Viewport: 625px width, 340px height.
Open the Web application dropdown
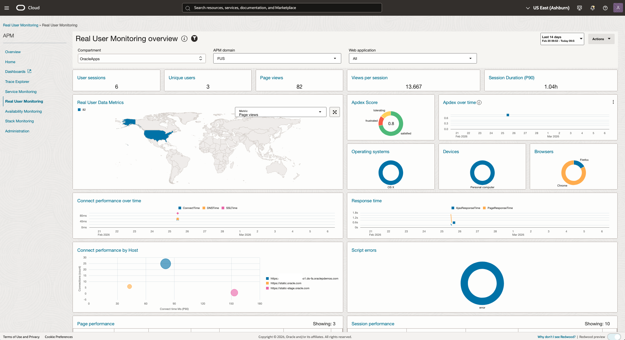[x=470, y=58]
